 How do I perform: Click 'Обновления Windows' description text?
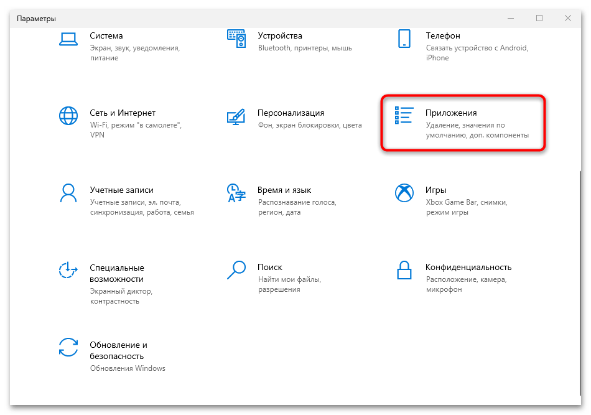click(128, 368)
